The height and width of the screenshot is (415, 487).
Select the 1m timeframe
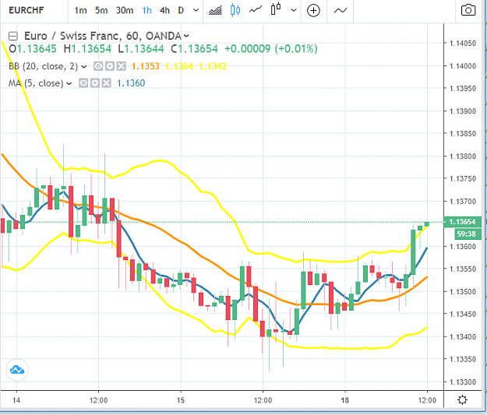click(80, 11)
